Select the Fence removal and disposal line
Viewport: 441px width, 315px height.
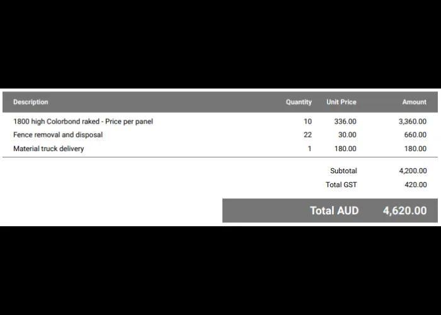click(x=220, y=135)
